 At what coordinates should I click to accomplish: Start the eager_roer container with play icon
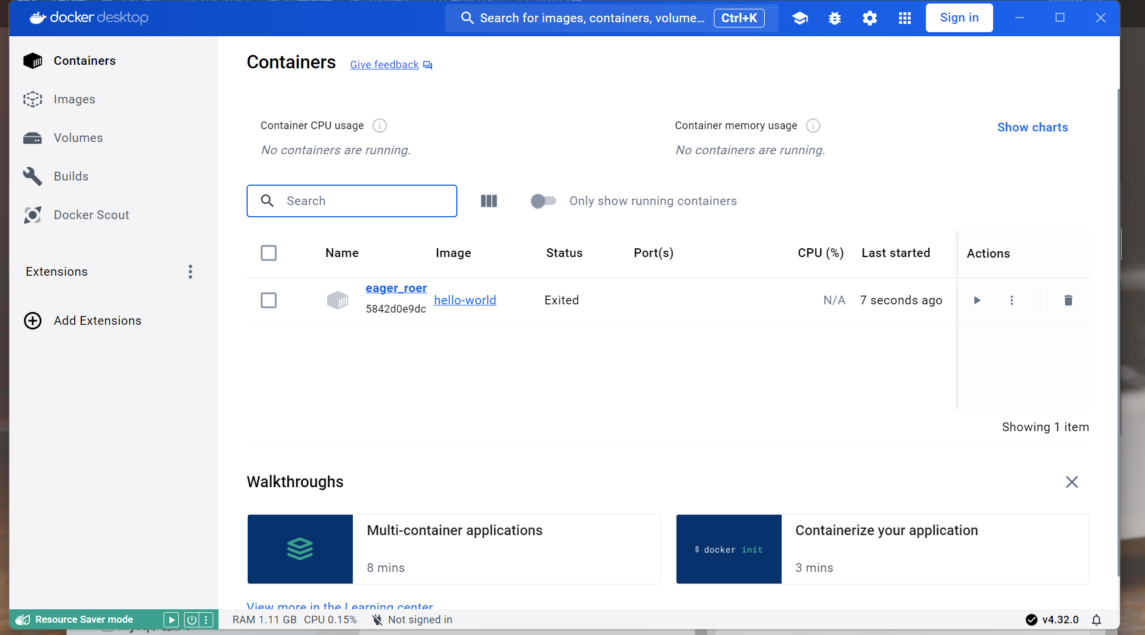977,300
